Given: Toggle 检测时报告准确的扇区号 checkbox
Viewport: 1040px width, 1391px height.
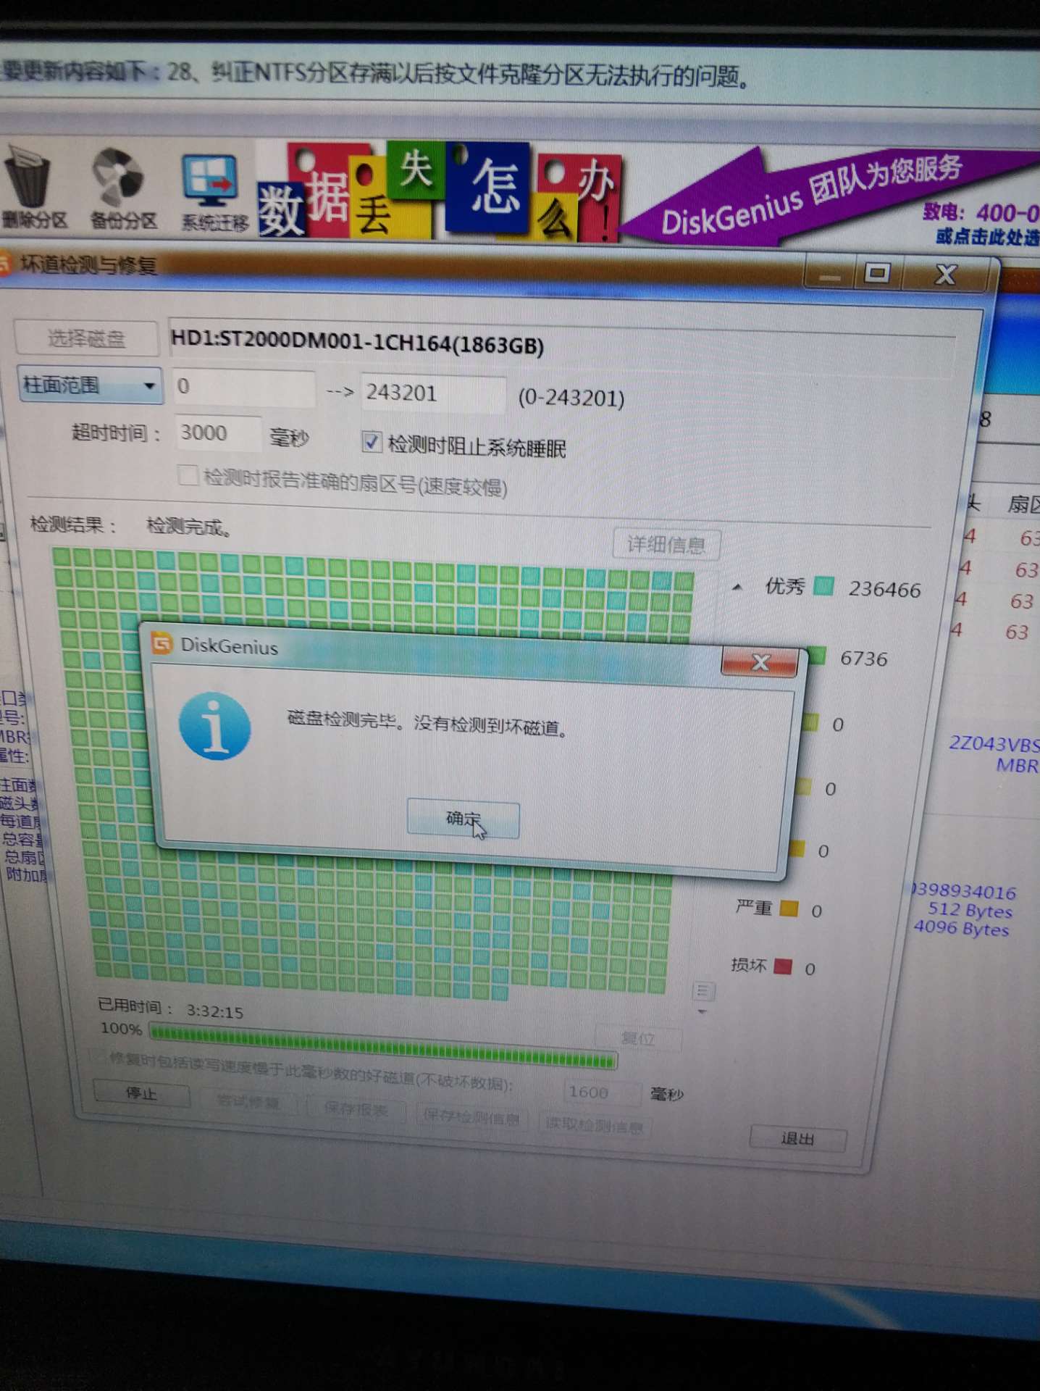Looking at the screenshot, I should click(x=188, y=475).
